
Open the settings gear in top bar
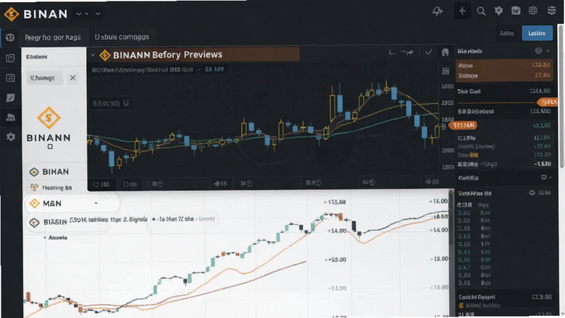click(x=499, y=11)
